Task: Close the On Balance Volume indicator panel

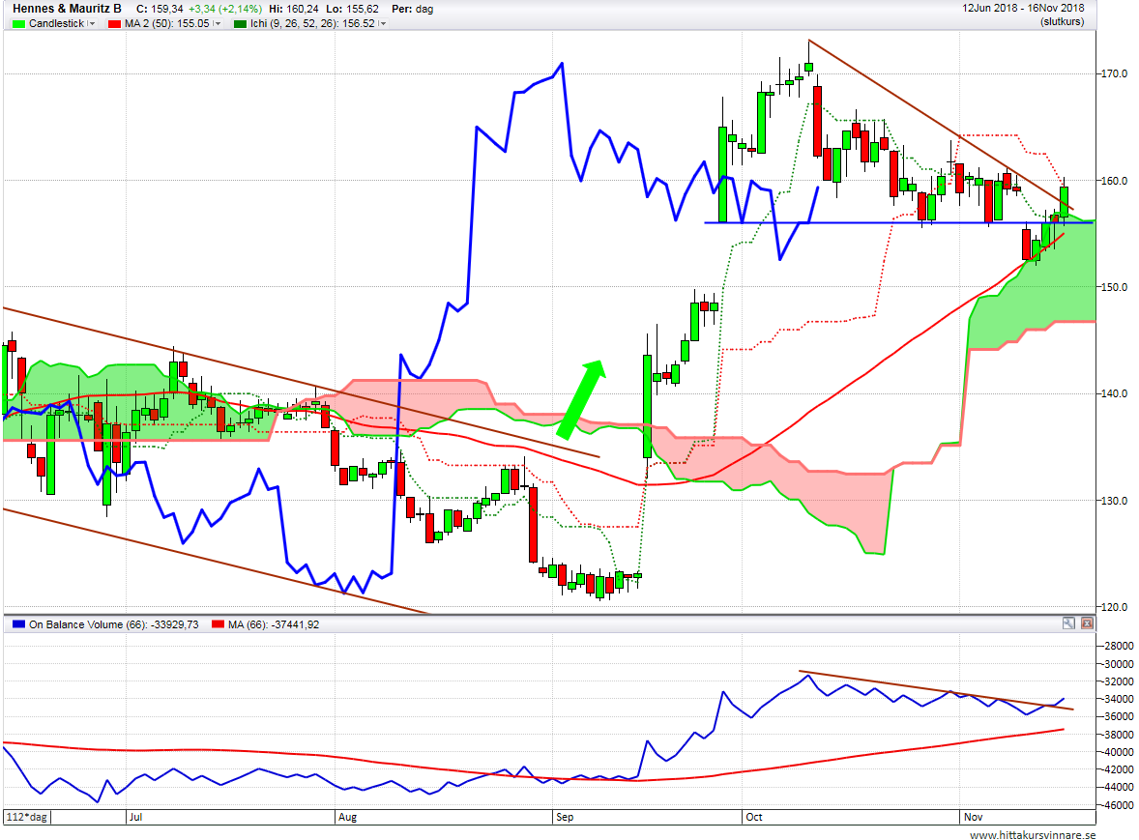Action: click(1087, 623)
